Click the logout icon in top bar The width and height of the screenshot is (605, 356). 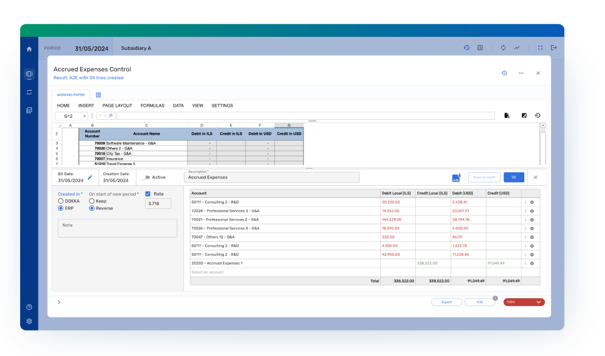tap(553, 48)
